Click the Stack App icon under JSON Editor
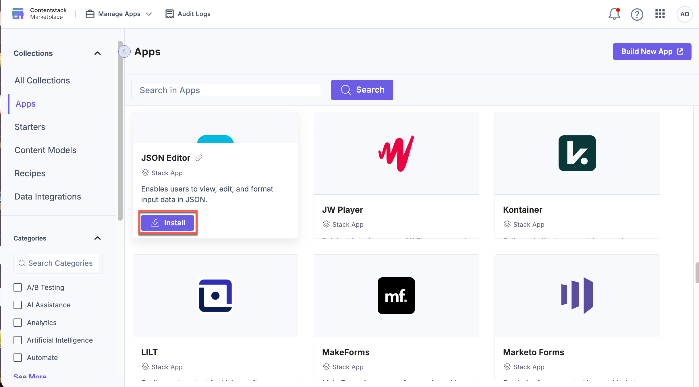Viewport: 699px width, 387px height. click(145, 173)
